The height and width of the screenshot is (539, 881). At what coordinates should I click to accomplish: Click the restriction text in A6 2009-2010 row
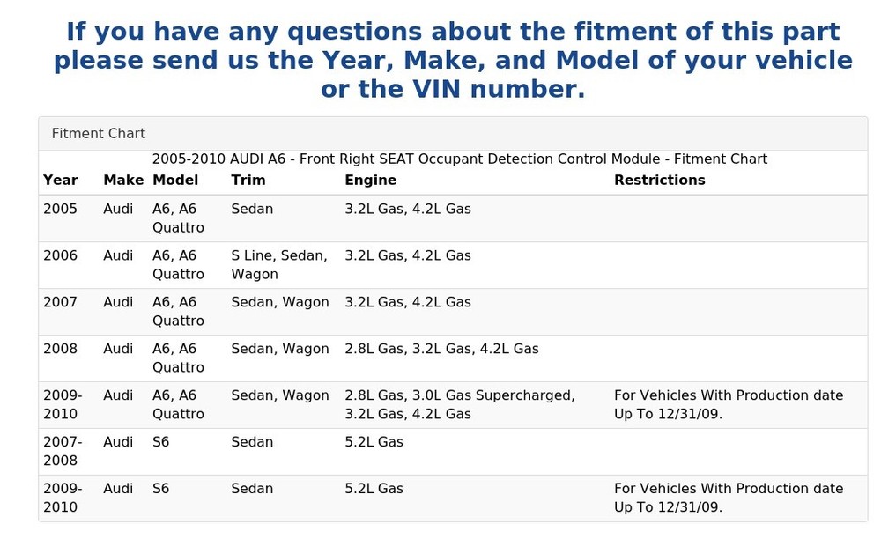tap(729, 404)
